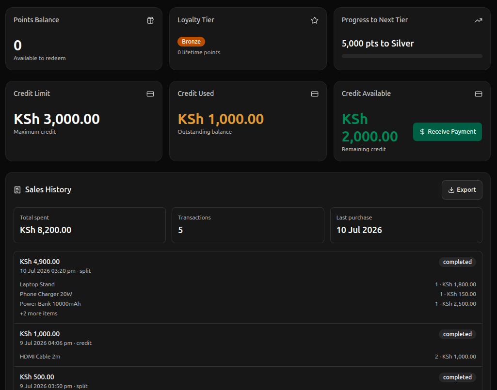The width and height of the screenshot is (497, 390).
Task: Click the Transactions count 5
Action: coord(180,230)
